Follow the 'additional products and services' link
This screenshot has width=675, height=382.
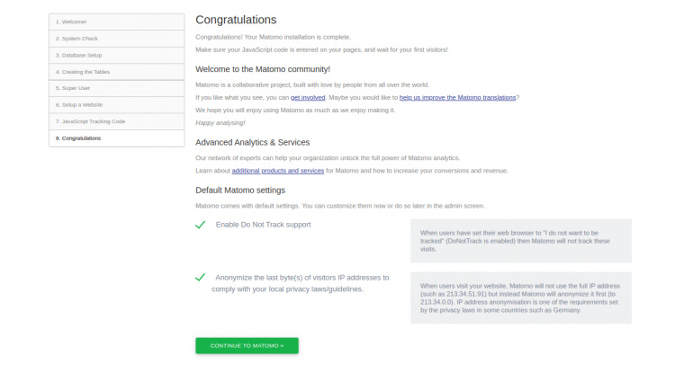pos(277,170)
